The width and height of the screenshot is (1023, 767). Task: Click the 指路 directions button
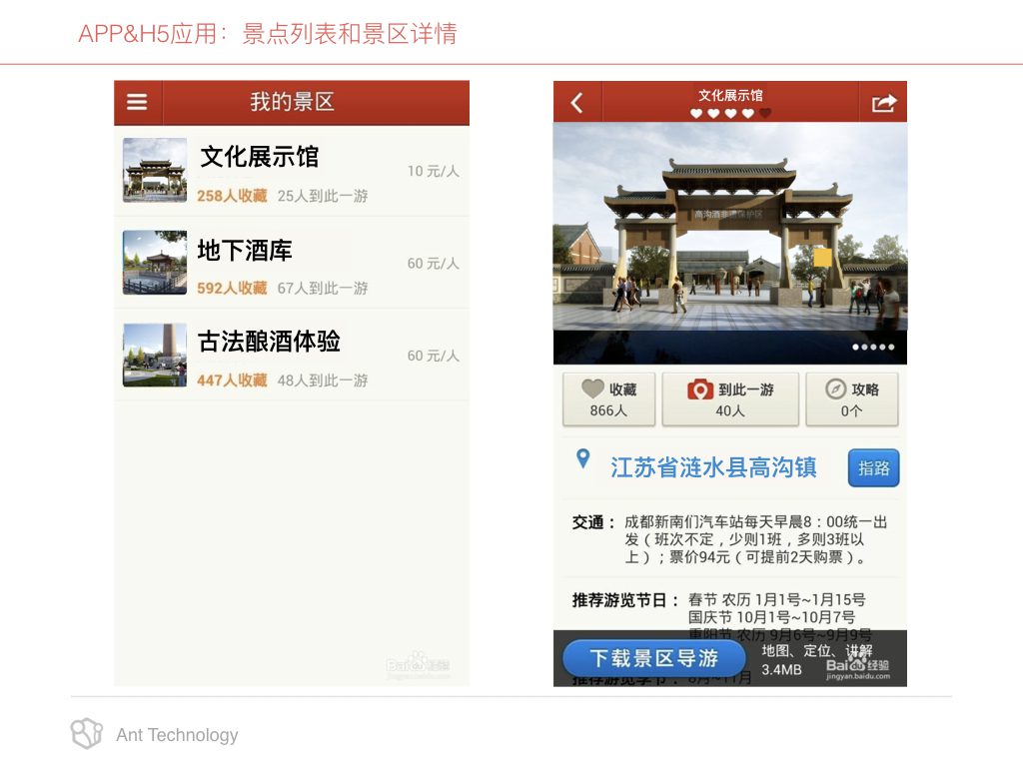pyautogui.click(x=873, y=467)
